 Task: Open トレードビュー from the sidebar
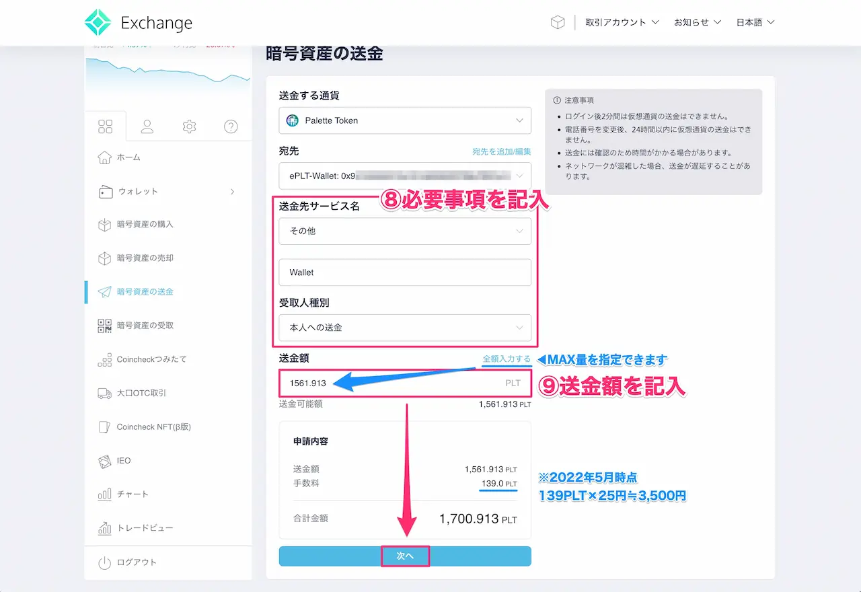point(145,528)
